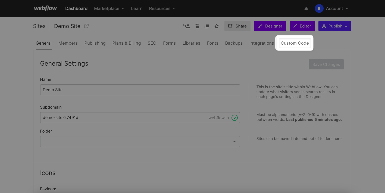Click the unpublish site icon
The height and width of the screenshot is (193, 385).
coord(216,26)
